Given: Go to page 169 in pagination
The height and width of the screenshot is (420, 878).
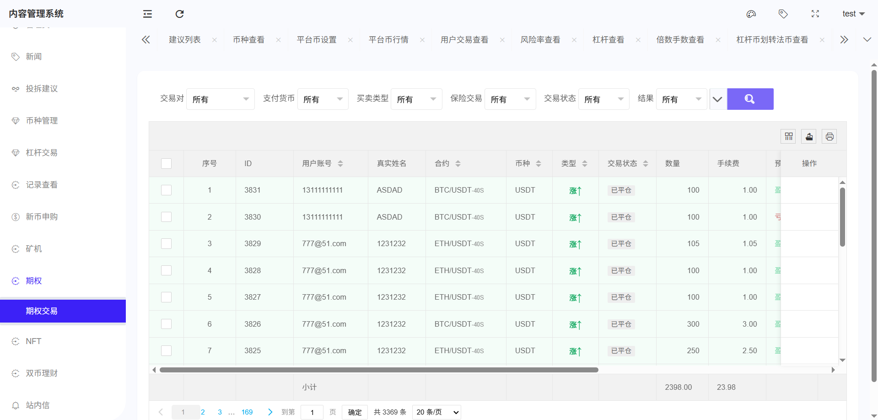Looking at the screenshot, I should (x=247, y=412).
